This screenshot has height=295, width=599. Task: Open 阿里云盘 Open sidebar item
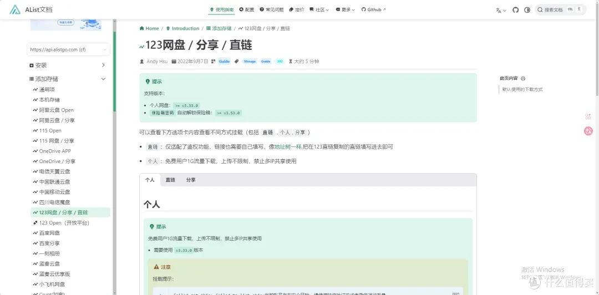pyautogui.click(x=70, y=110)
